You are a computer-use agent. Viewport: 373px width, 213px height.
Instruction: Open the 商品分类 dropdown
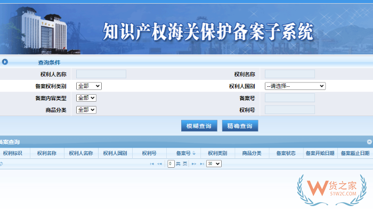[86, 110]
